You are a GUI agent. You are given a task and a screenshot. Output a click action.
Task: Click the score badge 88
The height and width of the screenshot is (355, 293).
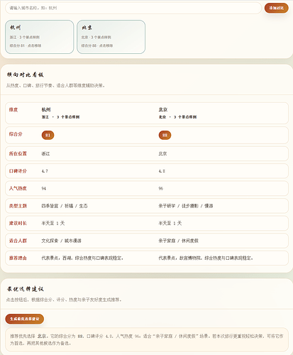coord(165,135)
